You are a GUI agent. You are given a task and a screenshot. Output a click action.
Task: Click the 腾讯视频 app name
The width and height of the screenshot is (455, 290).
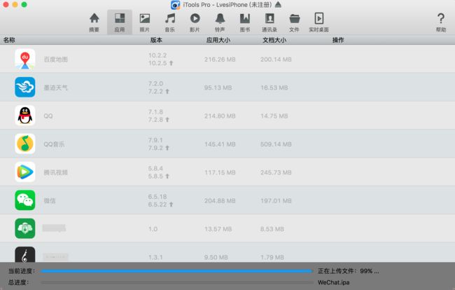[56, 172]
